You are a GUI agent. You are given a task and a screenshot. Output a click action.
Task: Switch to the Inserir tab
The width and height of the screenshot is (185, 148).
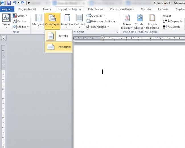coord(47,9)
